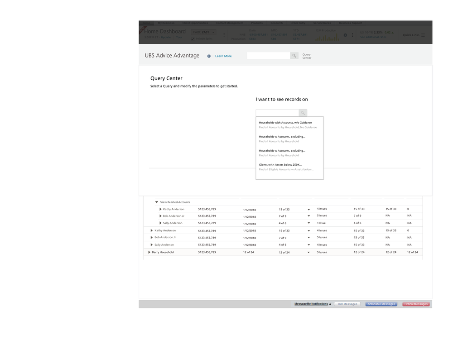Focus the query search field in Query Center
The image size is (453, 350).
point(277,113)
